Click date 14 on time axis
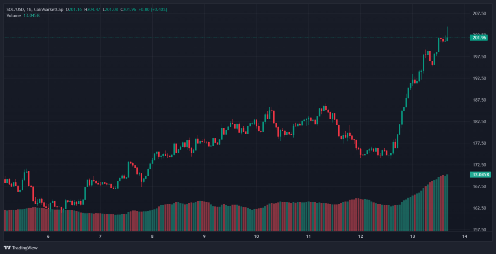496x254 pixels. point(465,236)
